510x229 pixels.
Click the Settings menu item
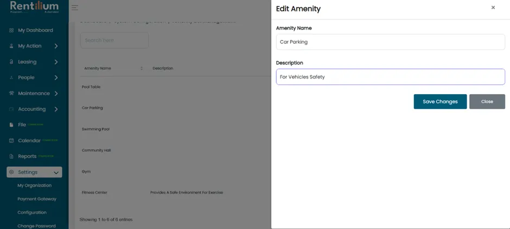(34, 172)
